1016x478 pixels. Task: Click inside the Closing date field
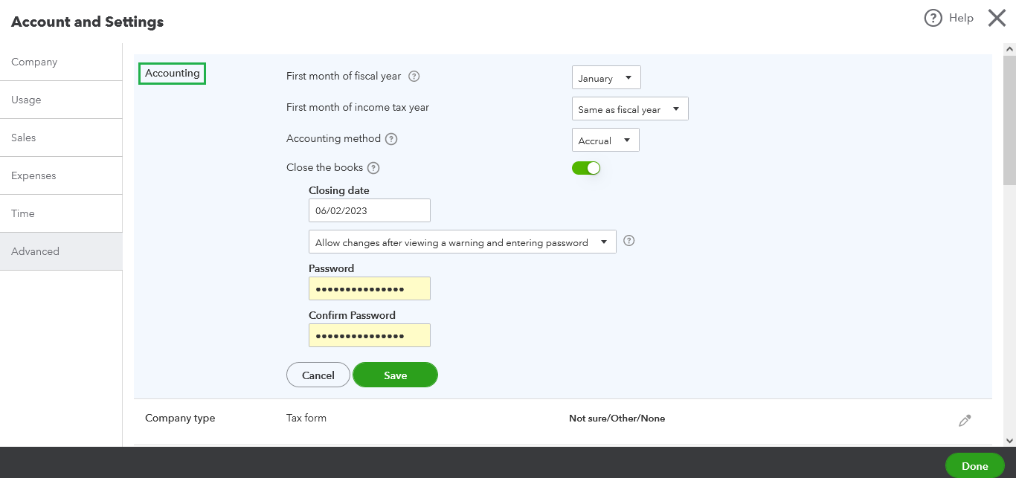pos(369,210)
